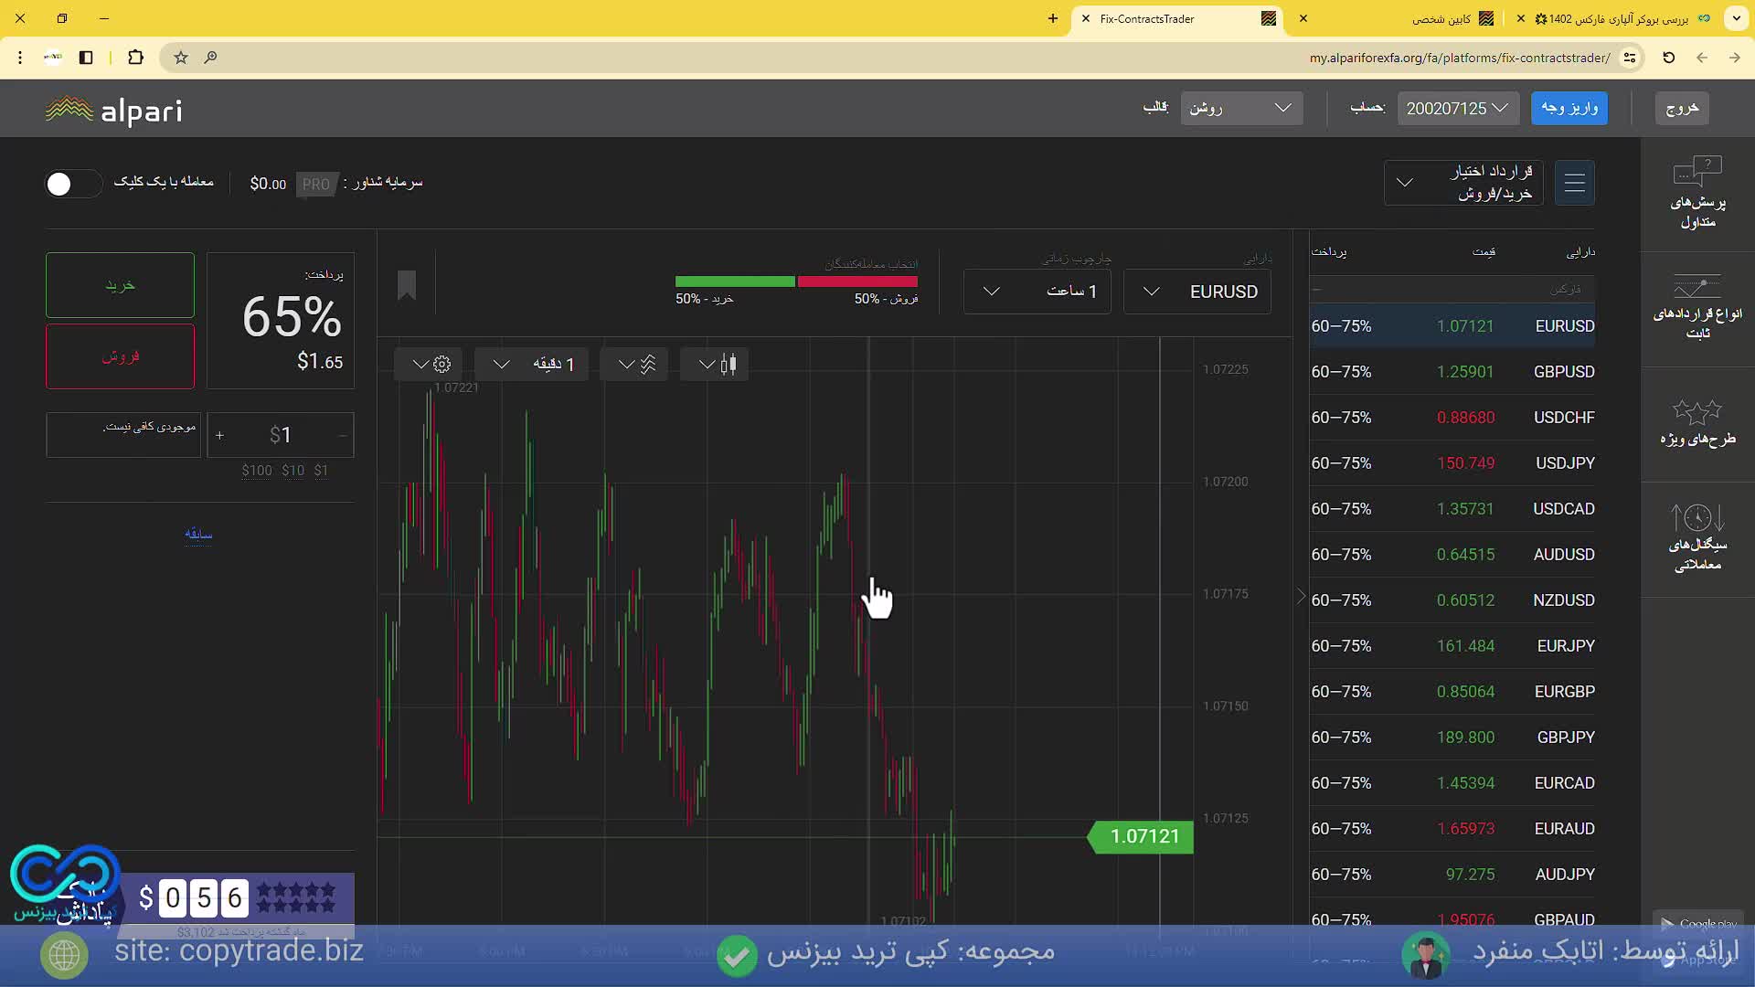Click the green buy button
The width and height of the screenshot is (1755, 987).
click(x=120, y=285)
